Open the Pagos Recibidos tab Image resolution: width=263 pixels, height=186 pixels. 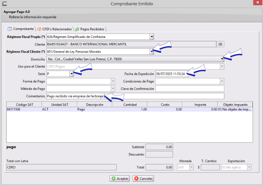point(90,29)
